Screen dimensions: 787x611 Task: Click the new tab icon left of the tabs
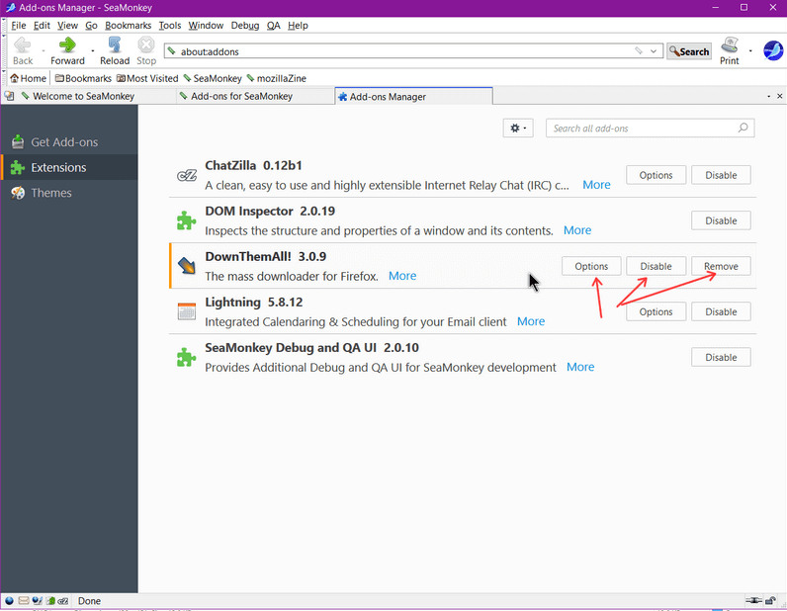tap(9, 96)
